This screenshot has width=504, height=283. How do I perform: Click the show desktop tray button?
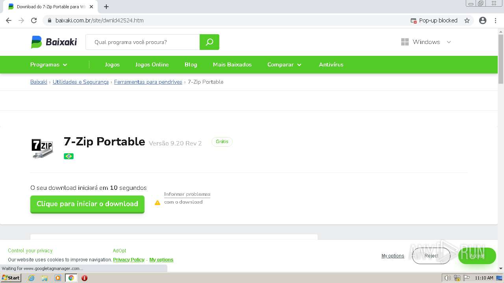click(500, 278)
